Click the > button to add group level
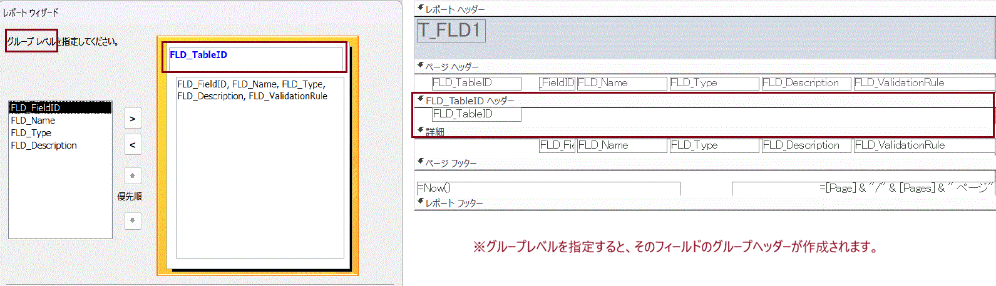Screen dimensions: 996x286 (133, 119)
